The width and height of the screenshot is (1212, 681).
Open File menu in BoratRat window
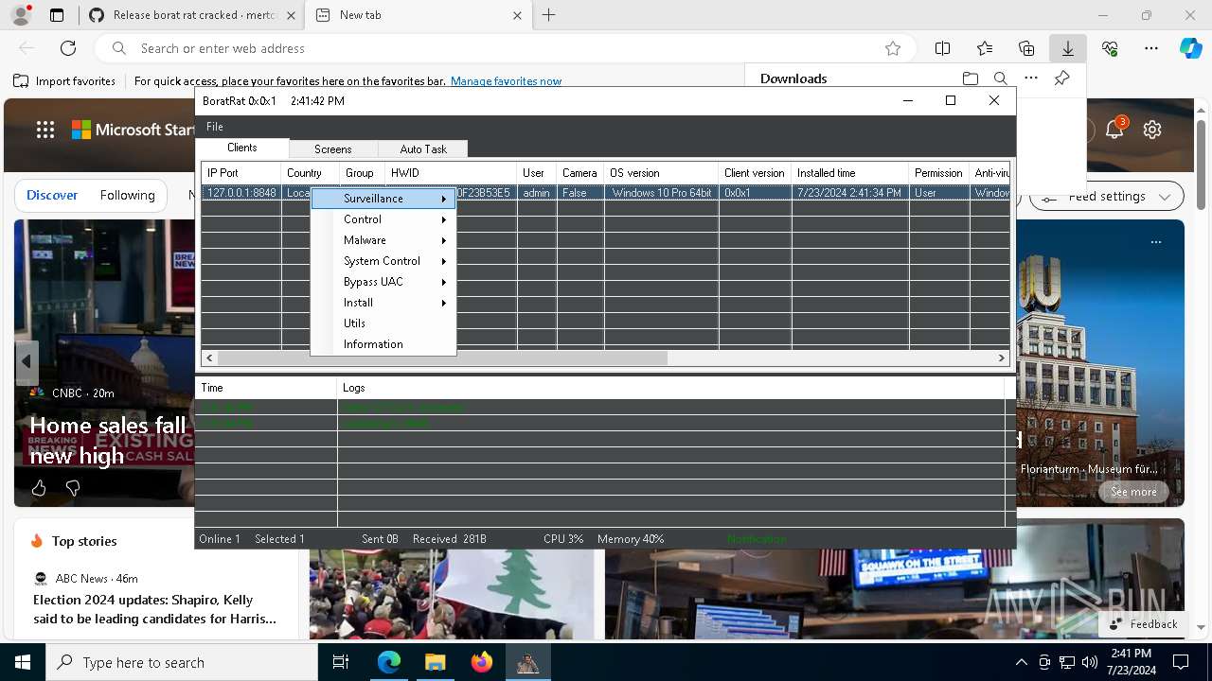click(x=215, y=127)
